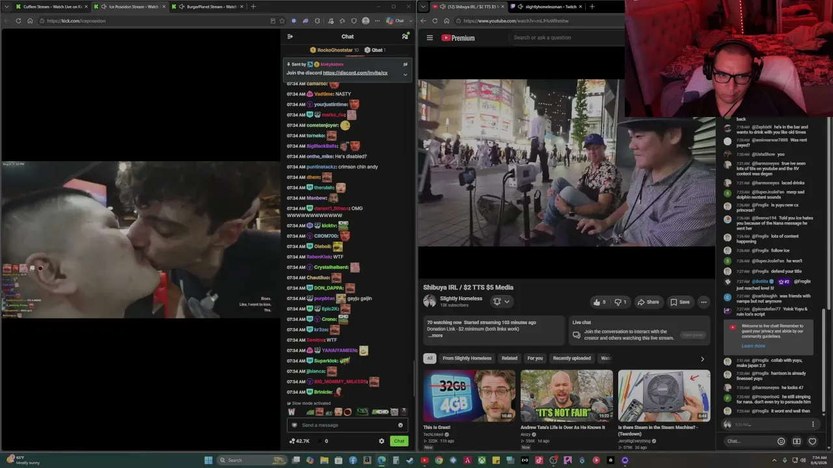Go to YouTube Premium home logo
Viewport: 833px width, 468px height.
click(458, 38)
